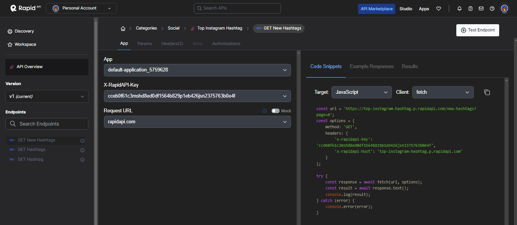Select the GET Hashtags endpoint
The height and width of the screenshot is (225, 517).
[31, 149]
